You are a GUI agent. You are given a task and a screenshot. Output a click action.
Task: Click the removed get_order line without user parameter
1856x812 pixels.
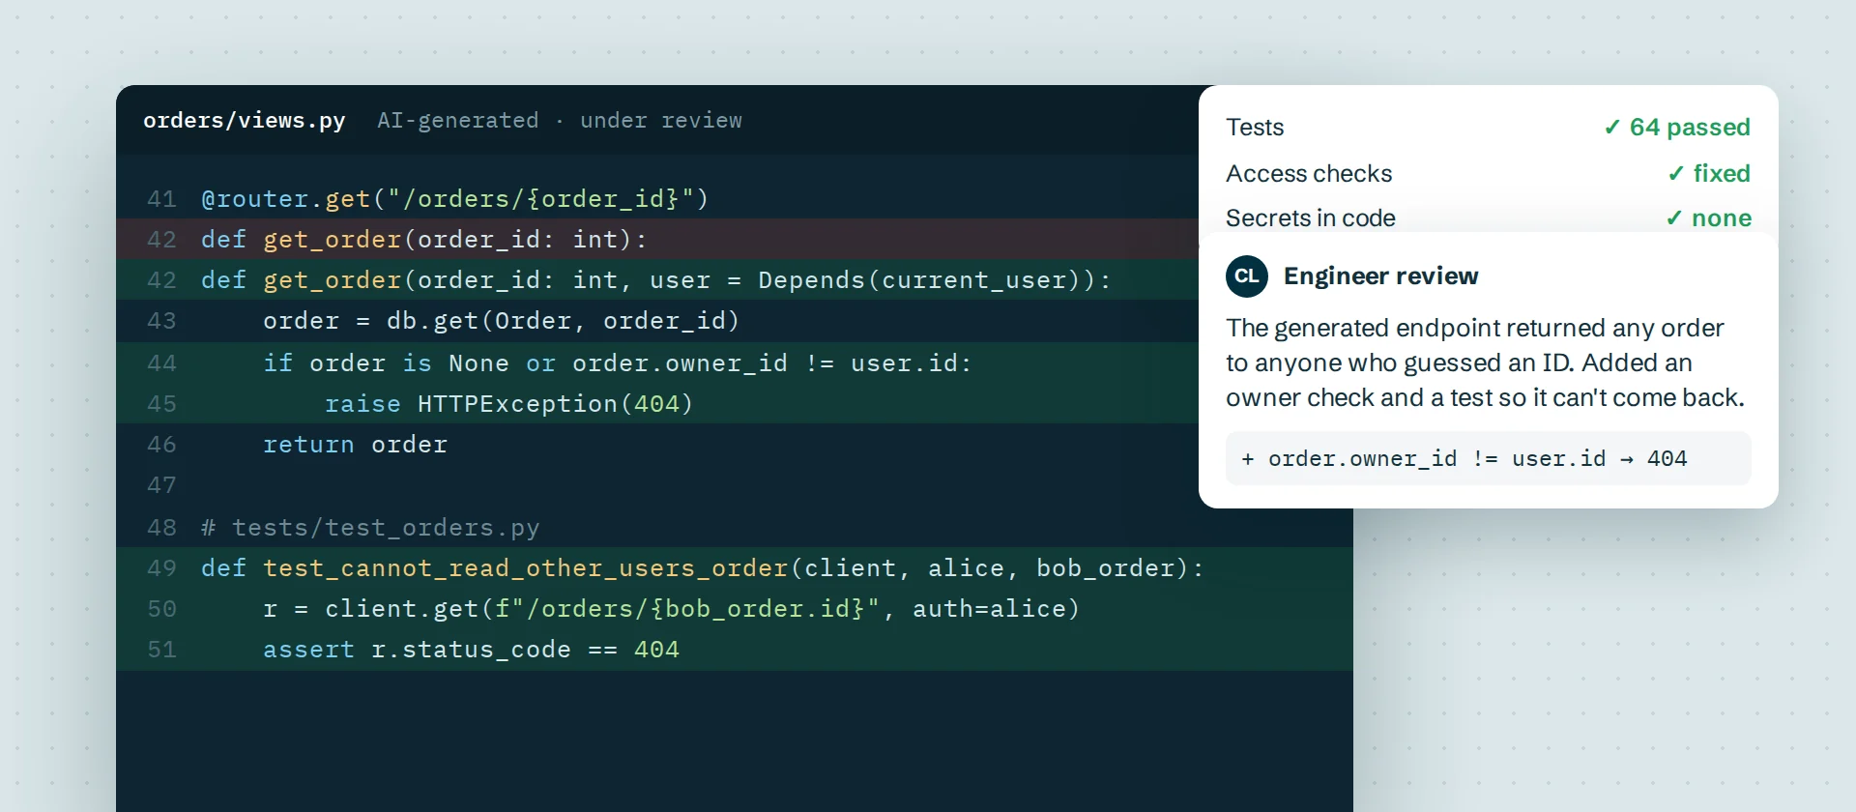click(x=657, y=239)
